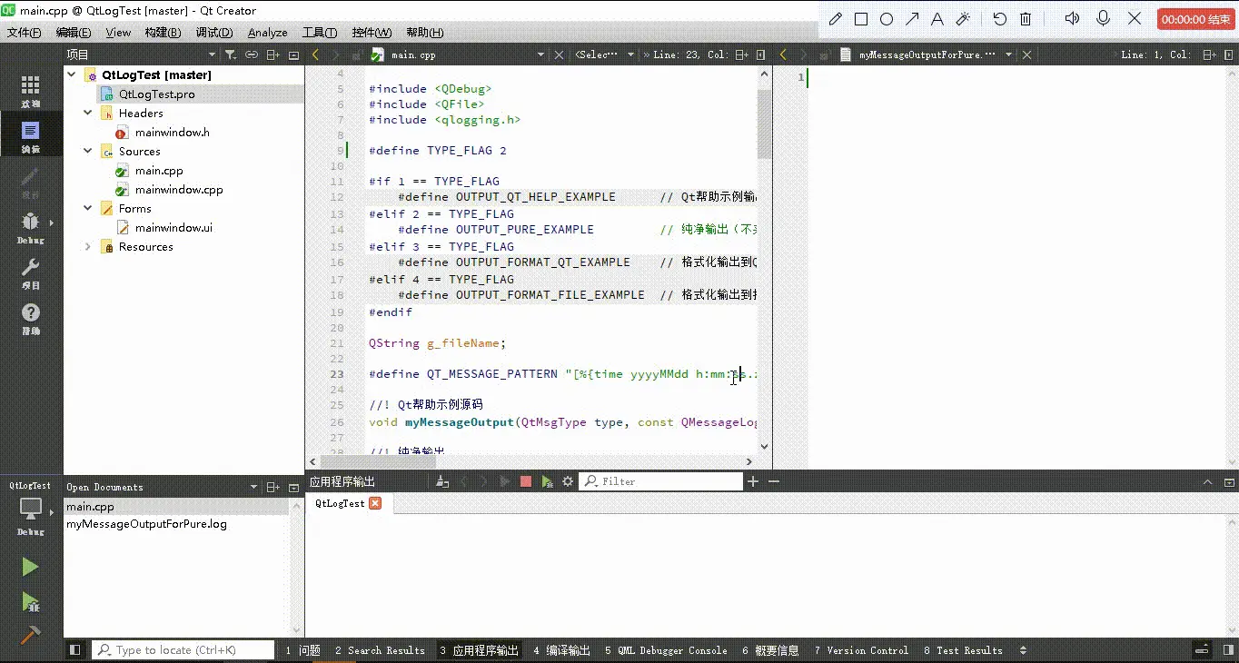Split main.cpp editor view
Screen dimensions: 1239x663
[x=742, y=54]
